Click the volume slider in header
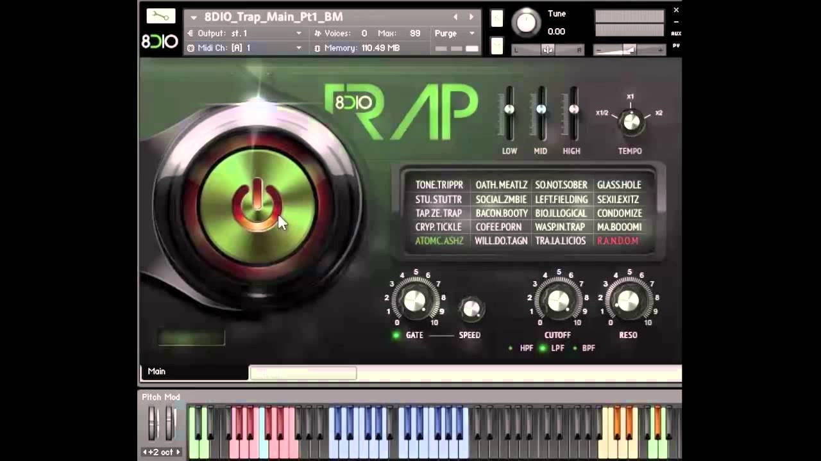 point(629,49)
